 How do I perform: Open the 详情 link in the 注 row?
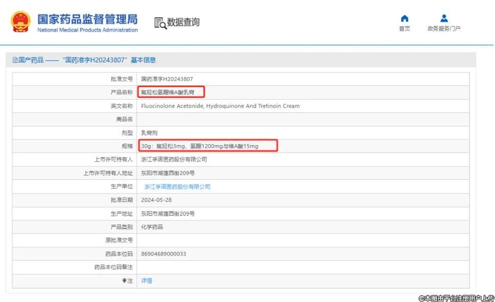(146, 281)
